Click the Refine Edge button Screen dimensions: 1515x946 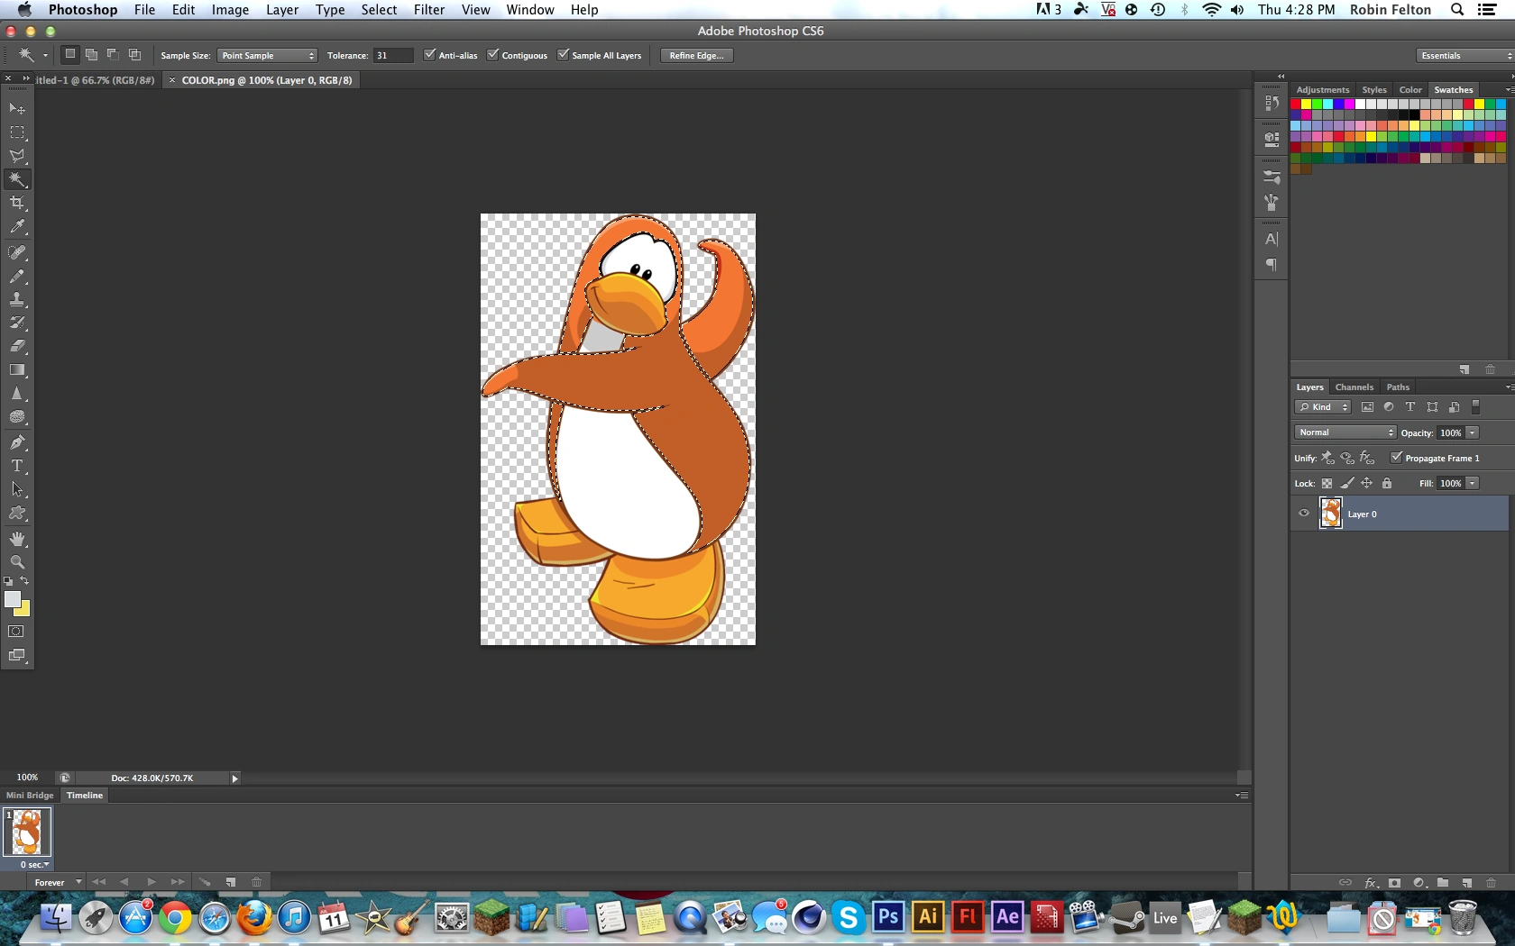(x=696, y=56)
